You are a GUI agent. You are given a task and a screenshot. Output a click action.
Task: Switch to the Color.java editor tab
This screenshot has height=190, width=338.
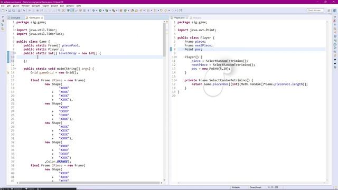[14, 17]
